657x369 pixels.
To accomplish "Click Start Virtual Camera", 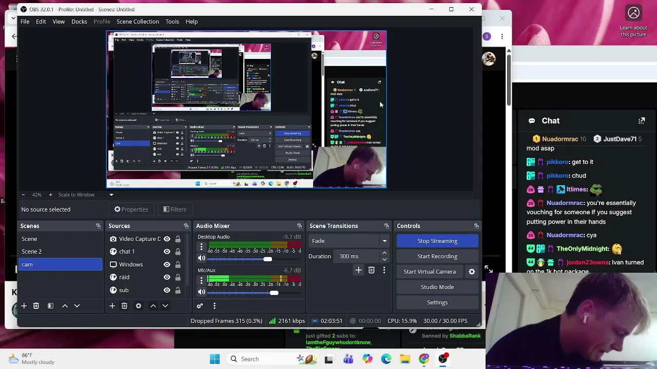I will [430, 272].
